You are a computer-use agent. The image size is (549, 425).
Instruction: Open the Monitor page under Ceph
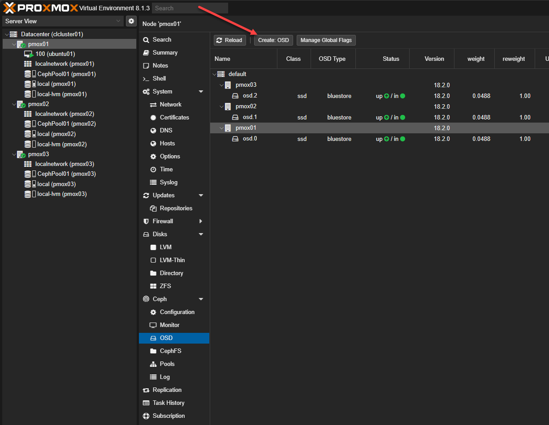coord(169,325)
